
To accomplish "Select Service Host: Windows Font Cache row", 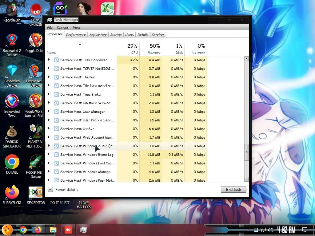I will (x=126, y=163).
